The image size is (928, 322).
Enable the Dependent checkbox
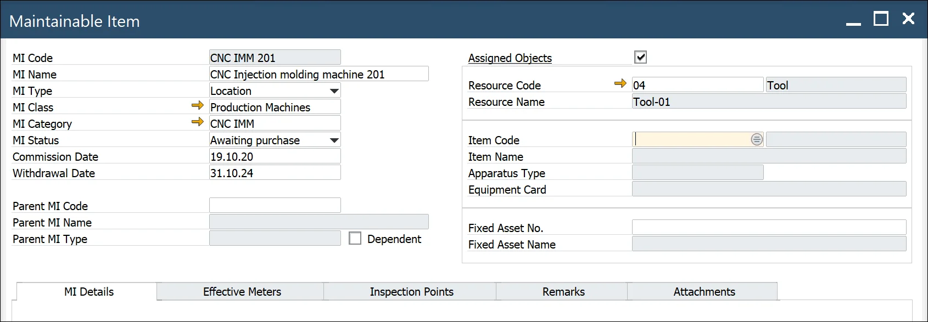355,239
